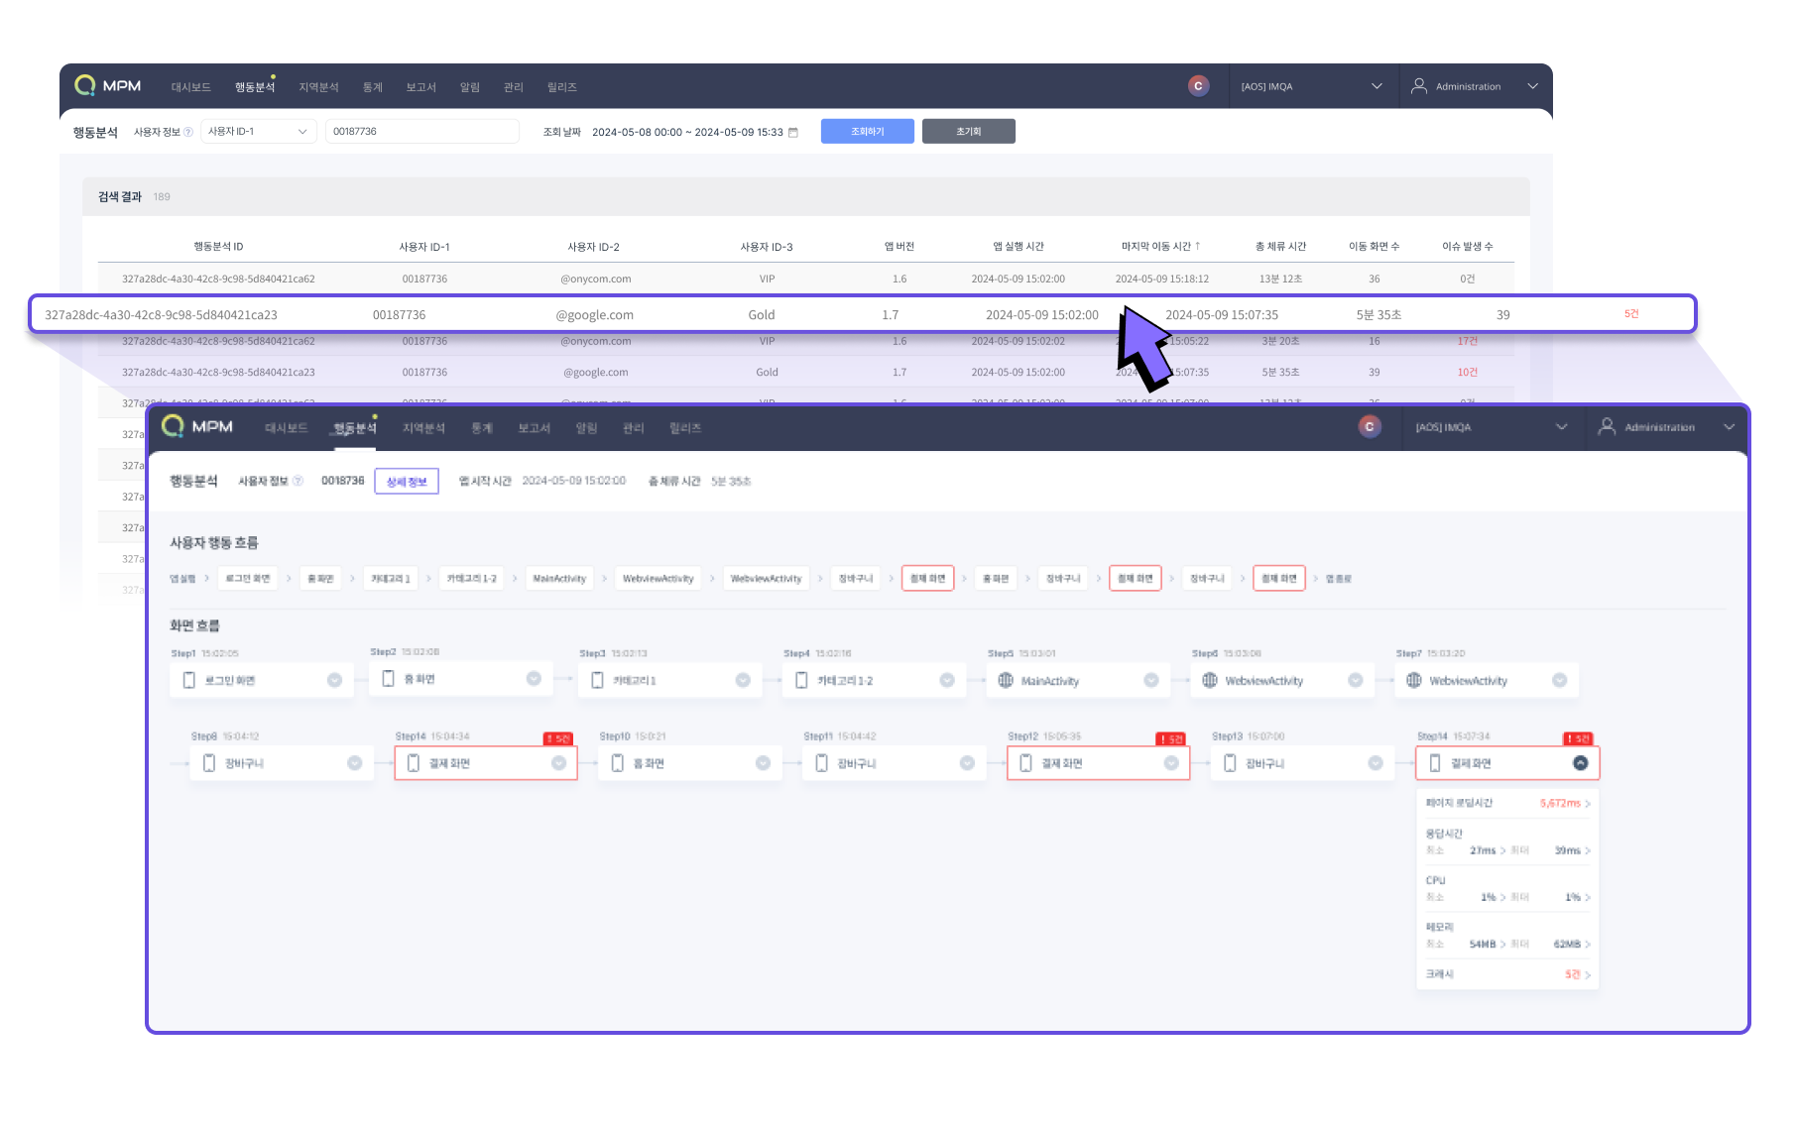Click the phone icon in Step1 로그인 화면 card

click(188, 680)
